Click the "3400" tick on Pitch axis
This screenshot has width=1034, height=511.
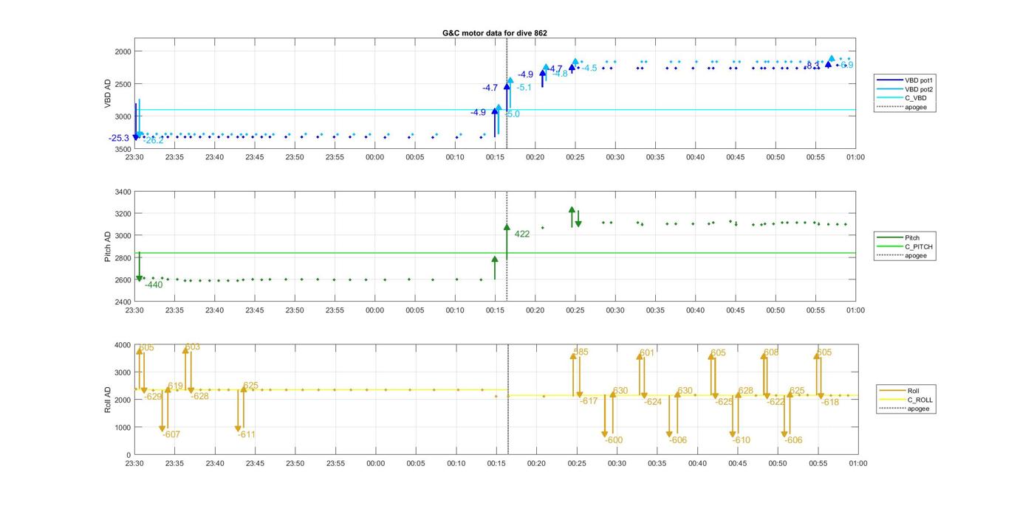point(123,192)
